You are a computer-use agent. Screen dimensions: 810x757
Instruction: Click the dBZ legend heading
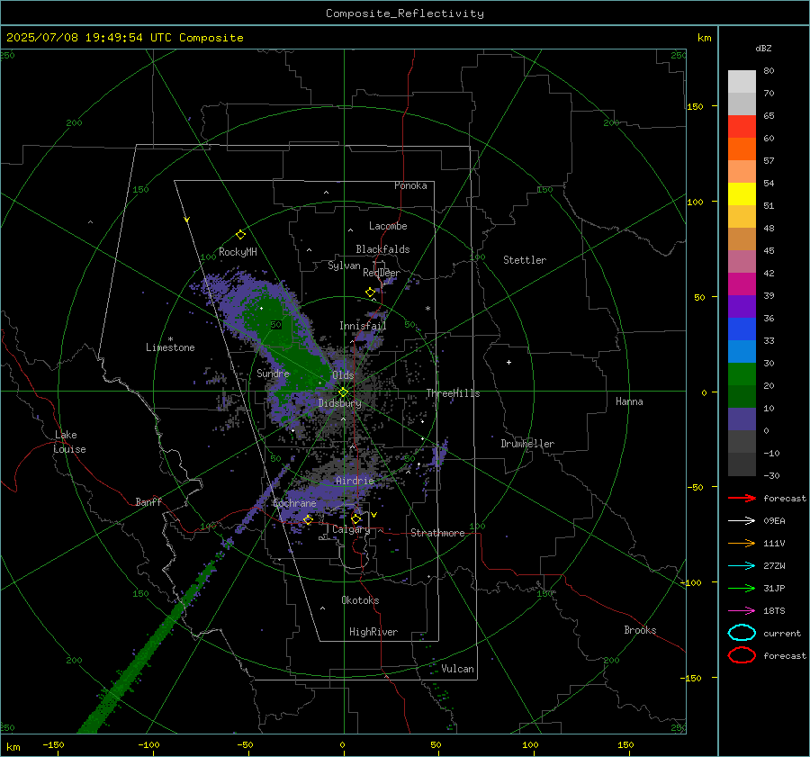tap(763, 48)
